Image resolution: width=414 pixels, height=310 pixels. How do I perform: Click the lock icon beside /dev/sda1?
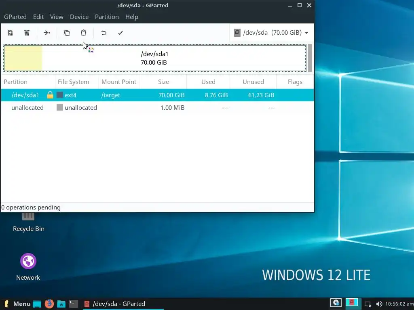pyautogui.click(x=50, y=95)
